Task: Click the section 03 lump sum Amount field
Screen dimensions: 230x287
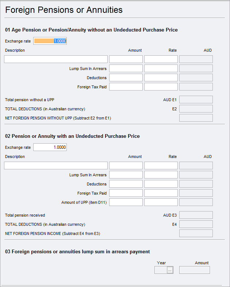Action: [x=195, y=270]
